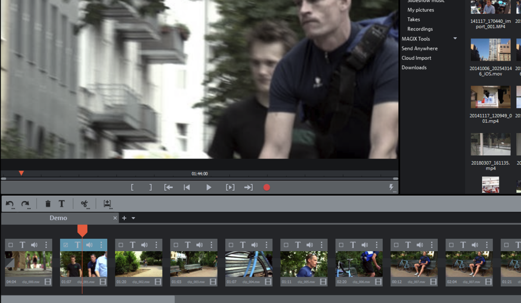Click the undo arrow in the toolbar

9,204
